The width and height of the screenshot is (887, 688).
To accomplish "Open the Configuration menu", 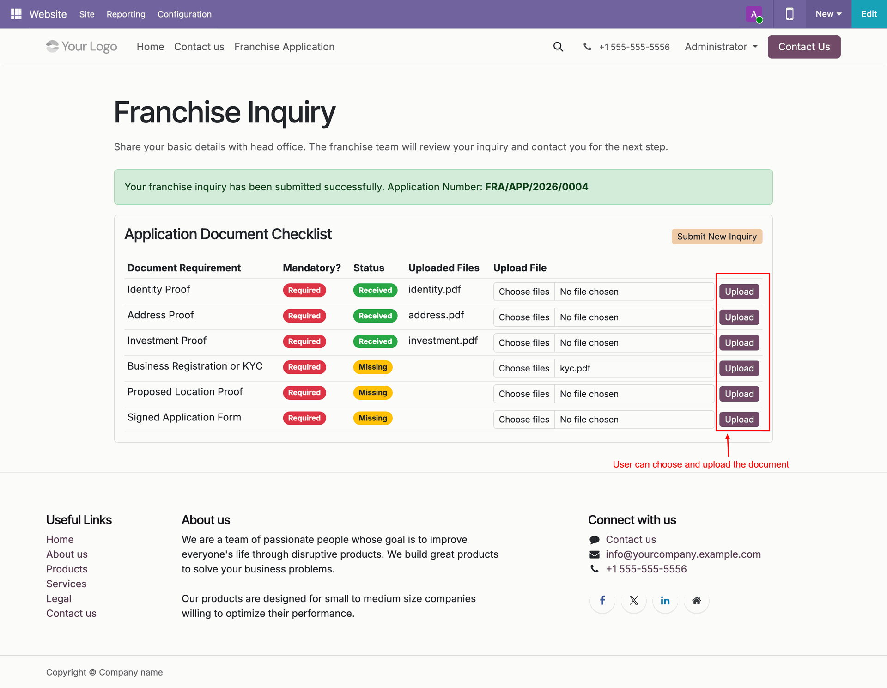I will pyautogui.click(x=184, y=14).
